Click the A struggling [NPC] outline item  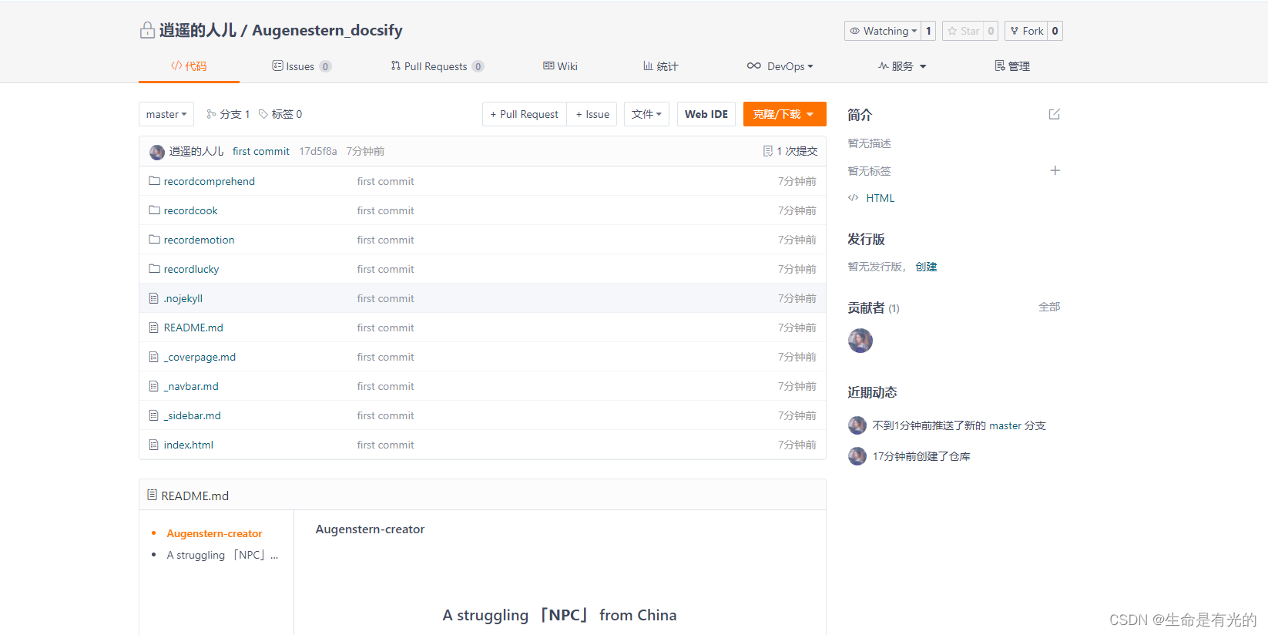[x=222, y=555]
